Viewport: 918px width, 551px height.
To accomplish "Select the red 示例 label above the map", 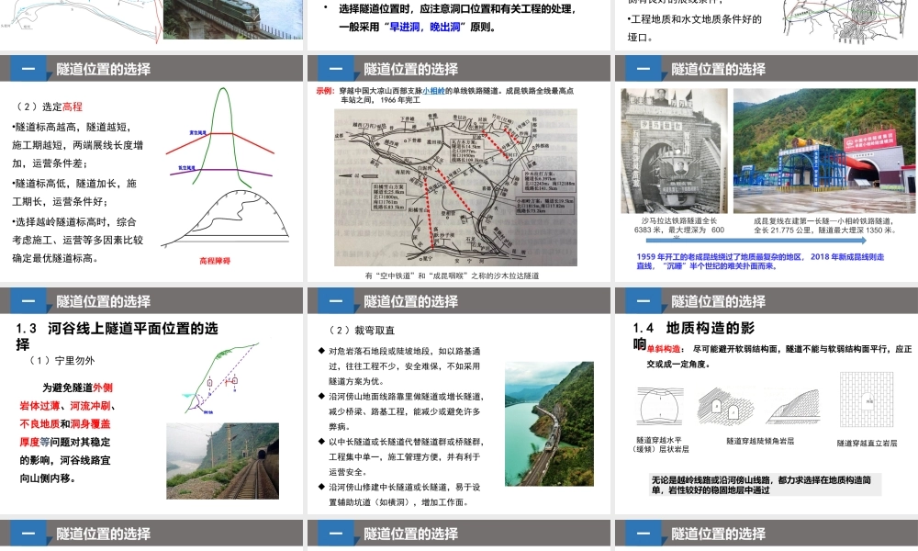I will 325,91.
